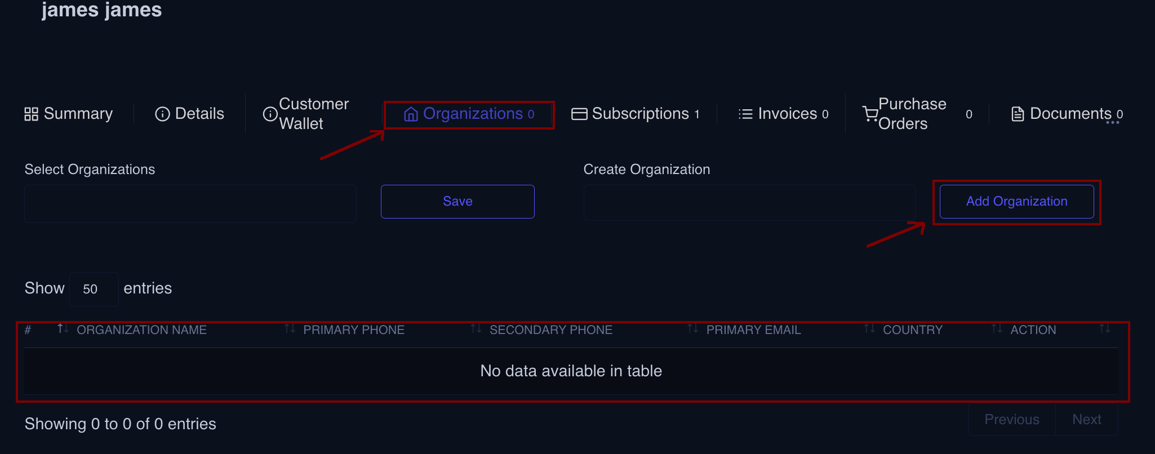Open the Invoices tab

point(787,114)
